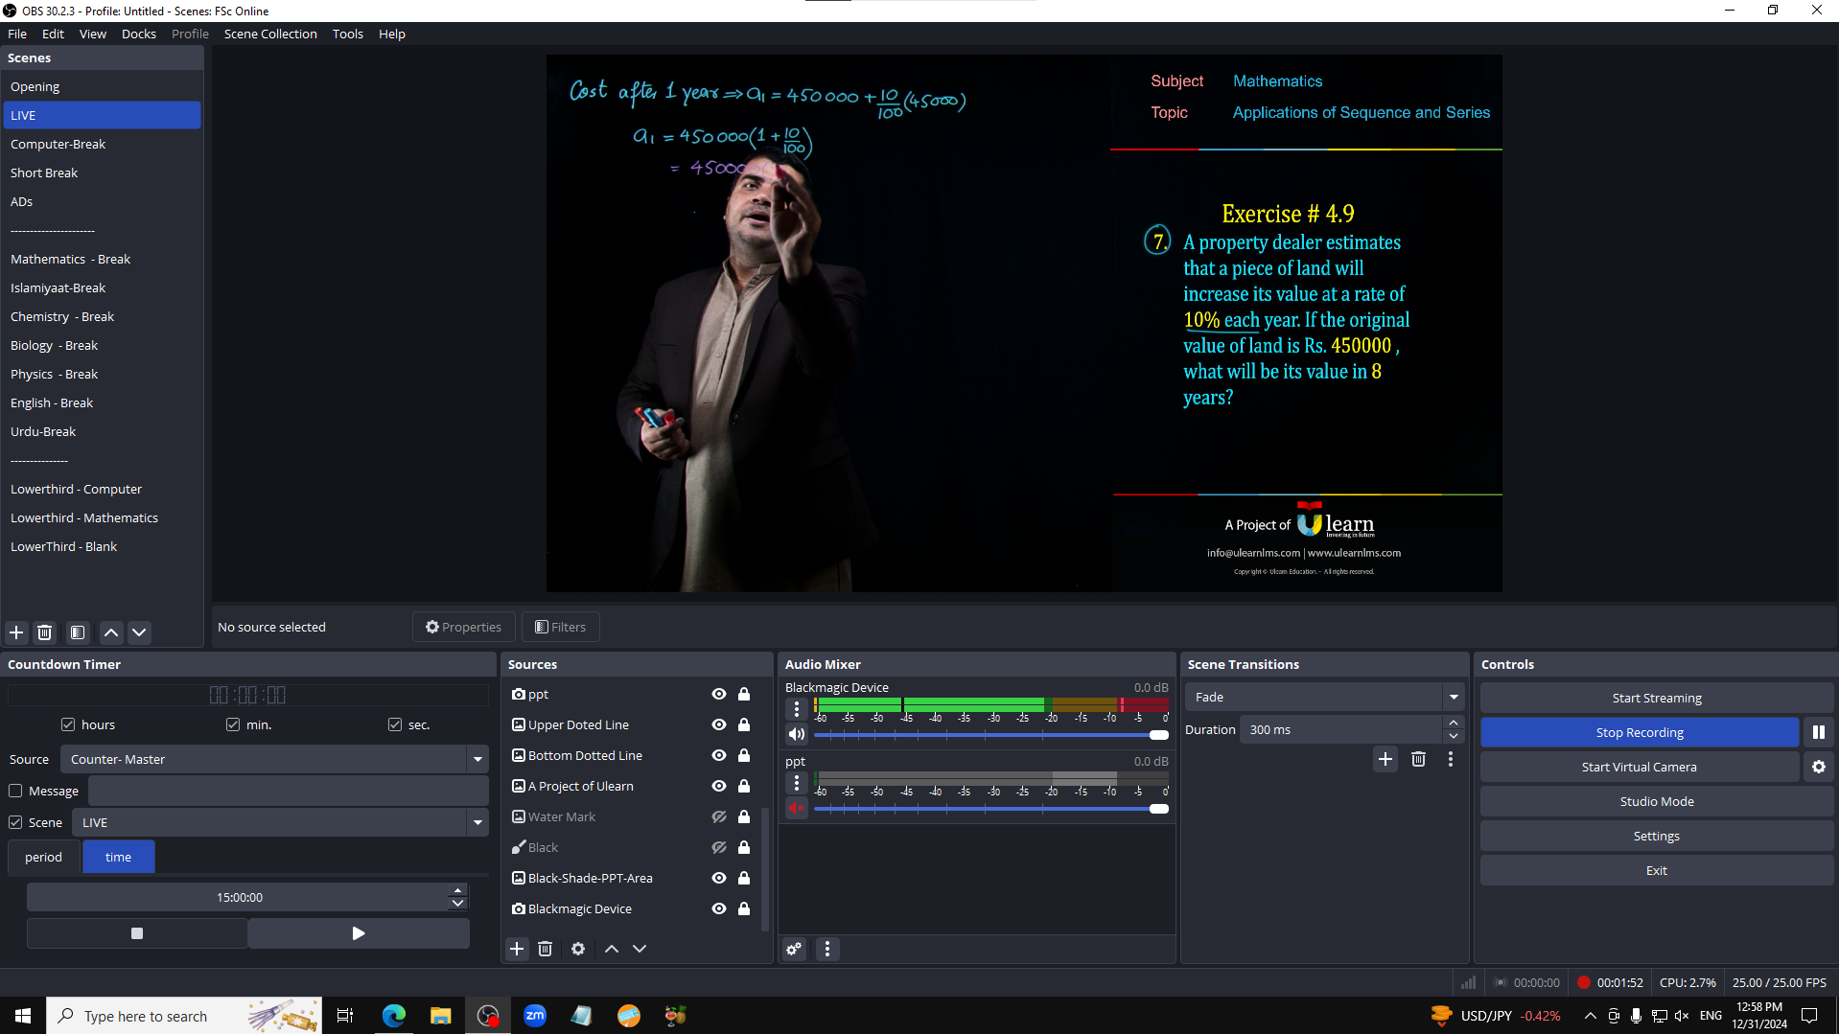1839x1034 pixels.
Task: Expand the Counter- Master source dropdown
Action: 477,759
